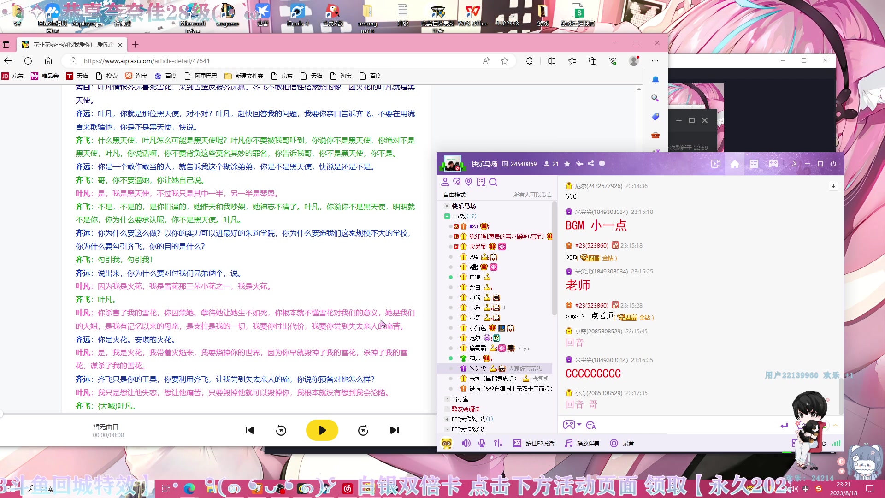This screenshot has width=885, height=498.
Task: Click the 按住F2说话 push-to-talk option
Action: tap(534, 444)
